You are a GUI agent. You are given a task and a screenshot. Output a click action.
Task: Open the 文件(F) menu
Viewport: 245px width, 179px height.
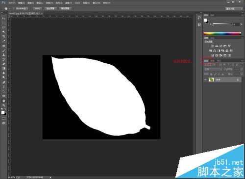click(12, 3)
